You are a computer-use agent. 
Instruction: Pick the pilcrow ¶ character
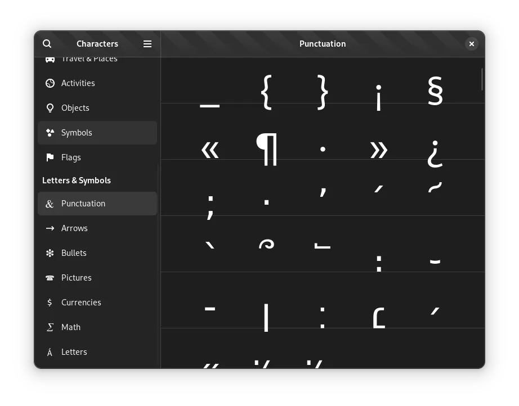point(266,149)
